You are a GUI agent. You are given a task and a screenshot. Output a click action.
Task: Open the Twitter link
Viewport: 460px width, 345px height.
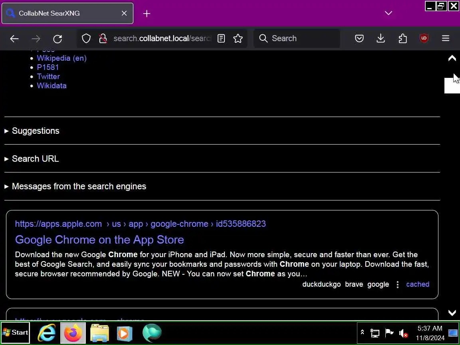48,76
